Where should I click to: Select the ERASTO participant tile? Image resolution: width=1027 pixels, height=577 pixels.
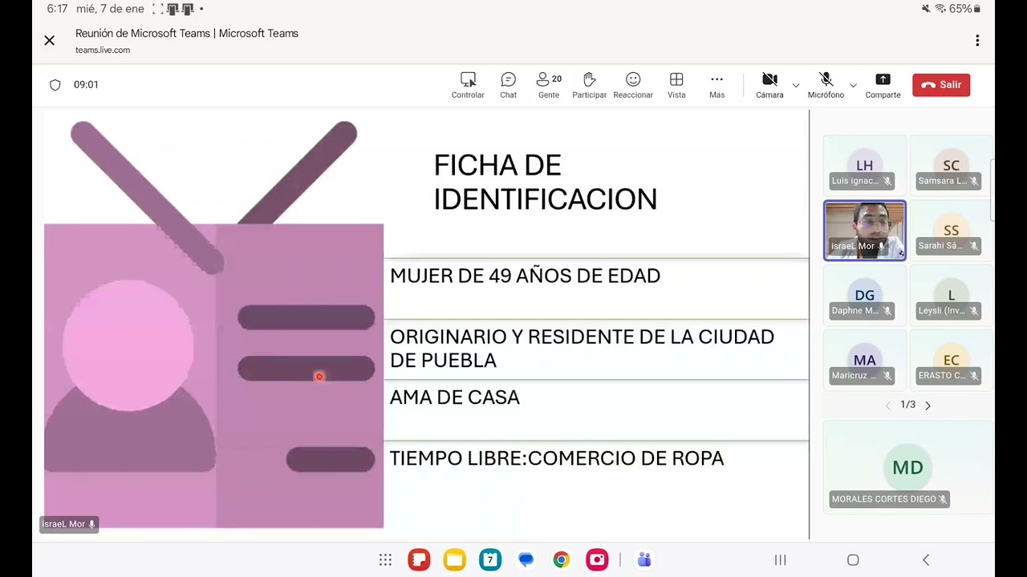click(x=951, y=360)
